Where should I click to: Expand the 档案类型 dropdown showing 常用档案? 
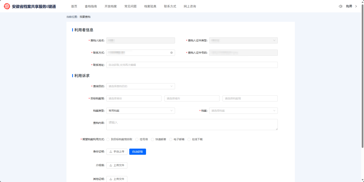[141, 111]
